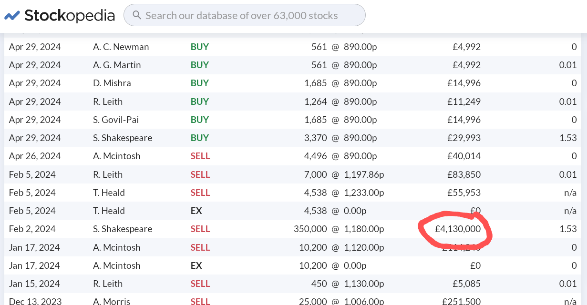Click S. Shakespeare in the Feb 2 row
The width and height of the screenshot is (587, 305).
click(x=123, y=229)
